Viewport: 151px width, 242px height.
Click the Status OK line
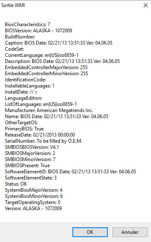(16, 184)
